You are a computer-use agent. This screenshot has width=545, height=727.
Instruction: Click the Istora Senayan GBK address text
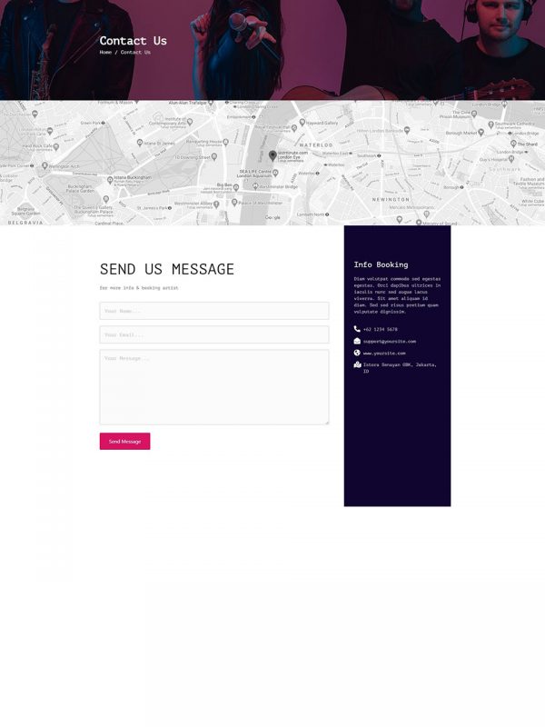coord(400,364)
